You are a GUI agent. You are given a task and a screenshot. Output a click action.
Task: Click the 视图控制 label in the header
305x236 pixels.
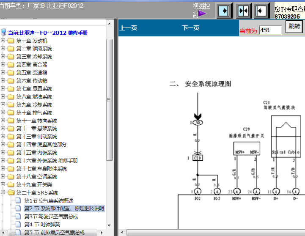pyautogui.click(x=201, y=10)
